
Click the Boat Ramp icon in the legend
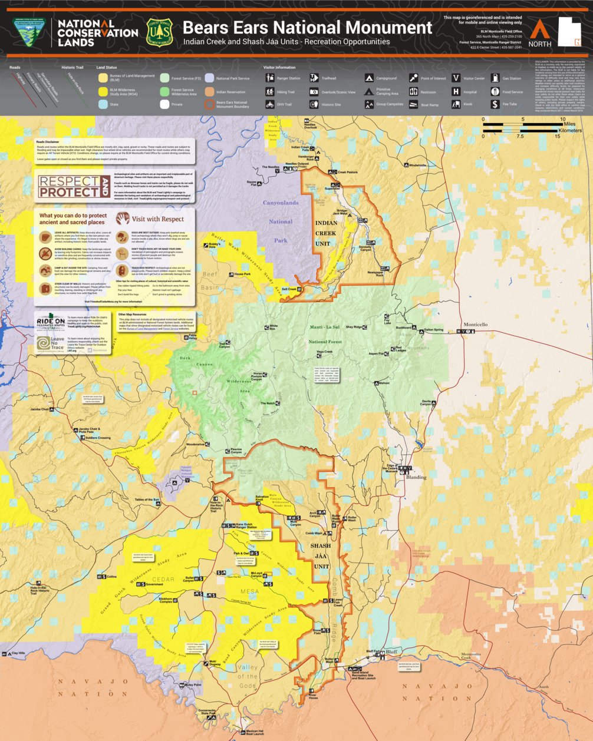pos(413,104)
